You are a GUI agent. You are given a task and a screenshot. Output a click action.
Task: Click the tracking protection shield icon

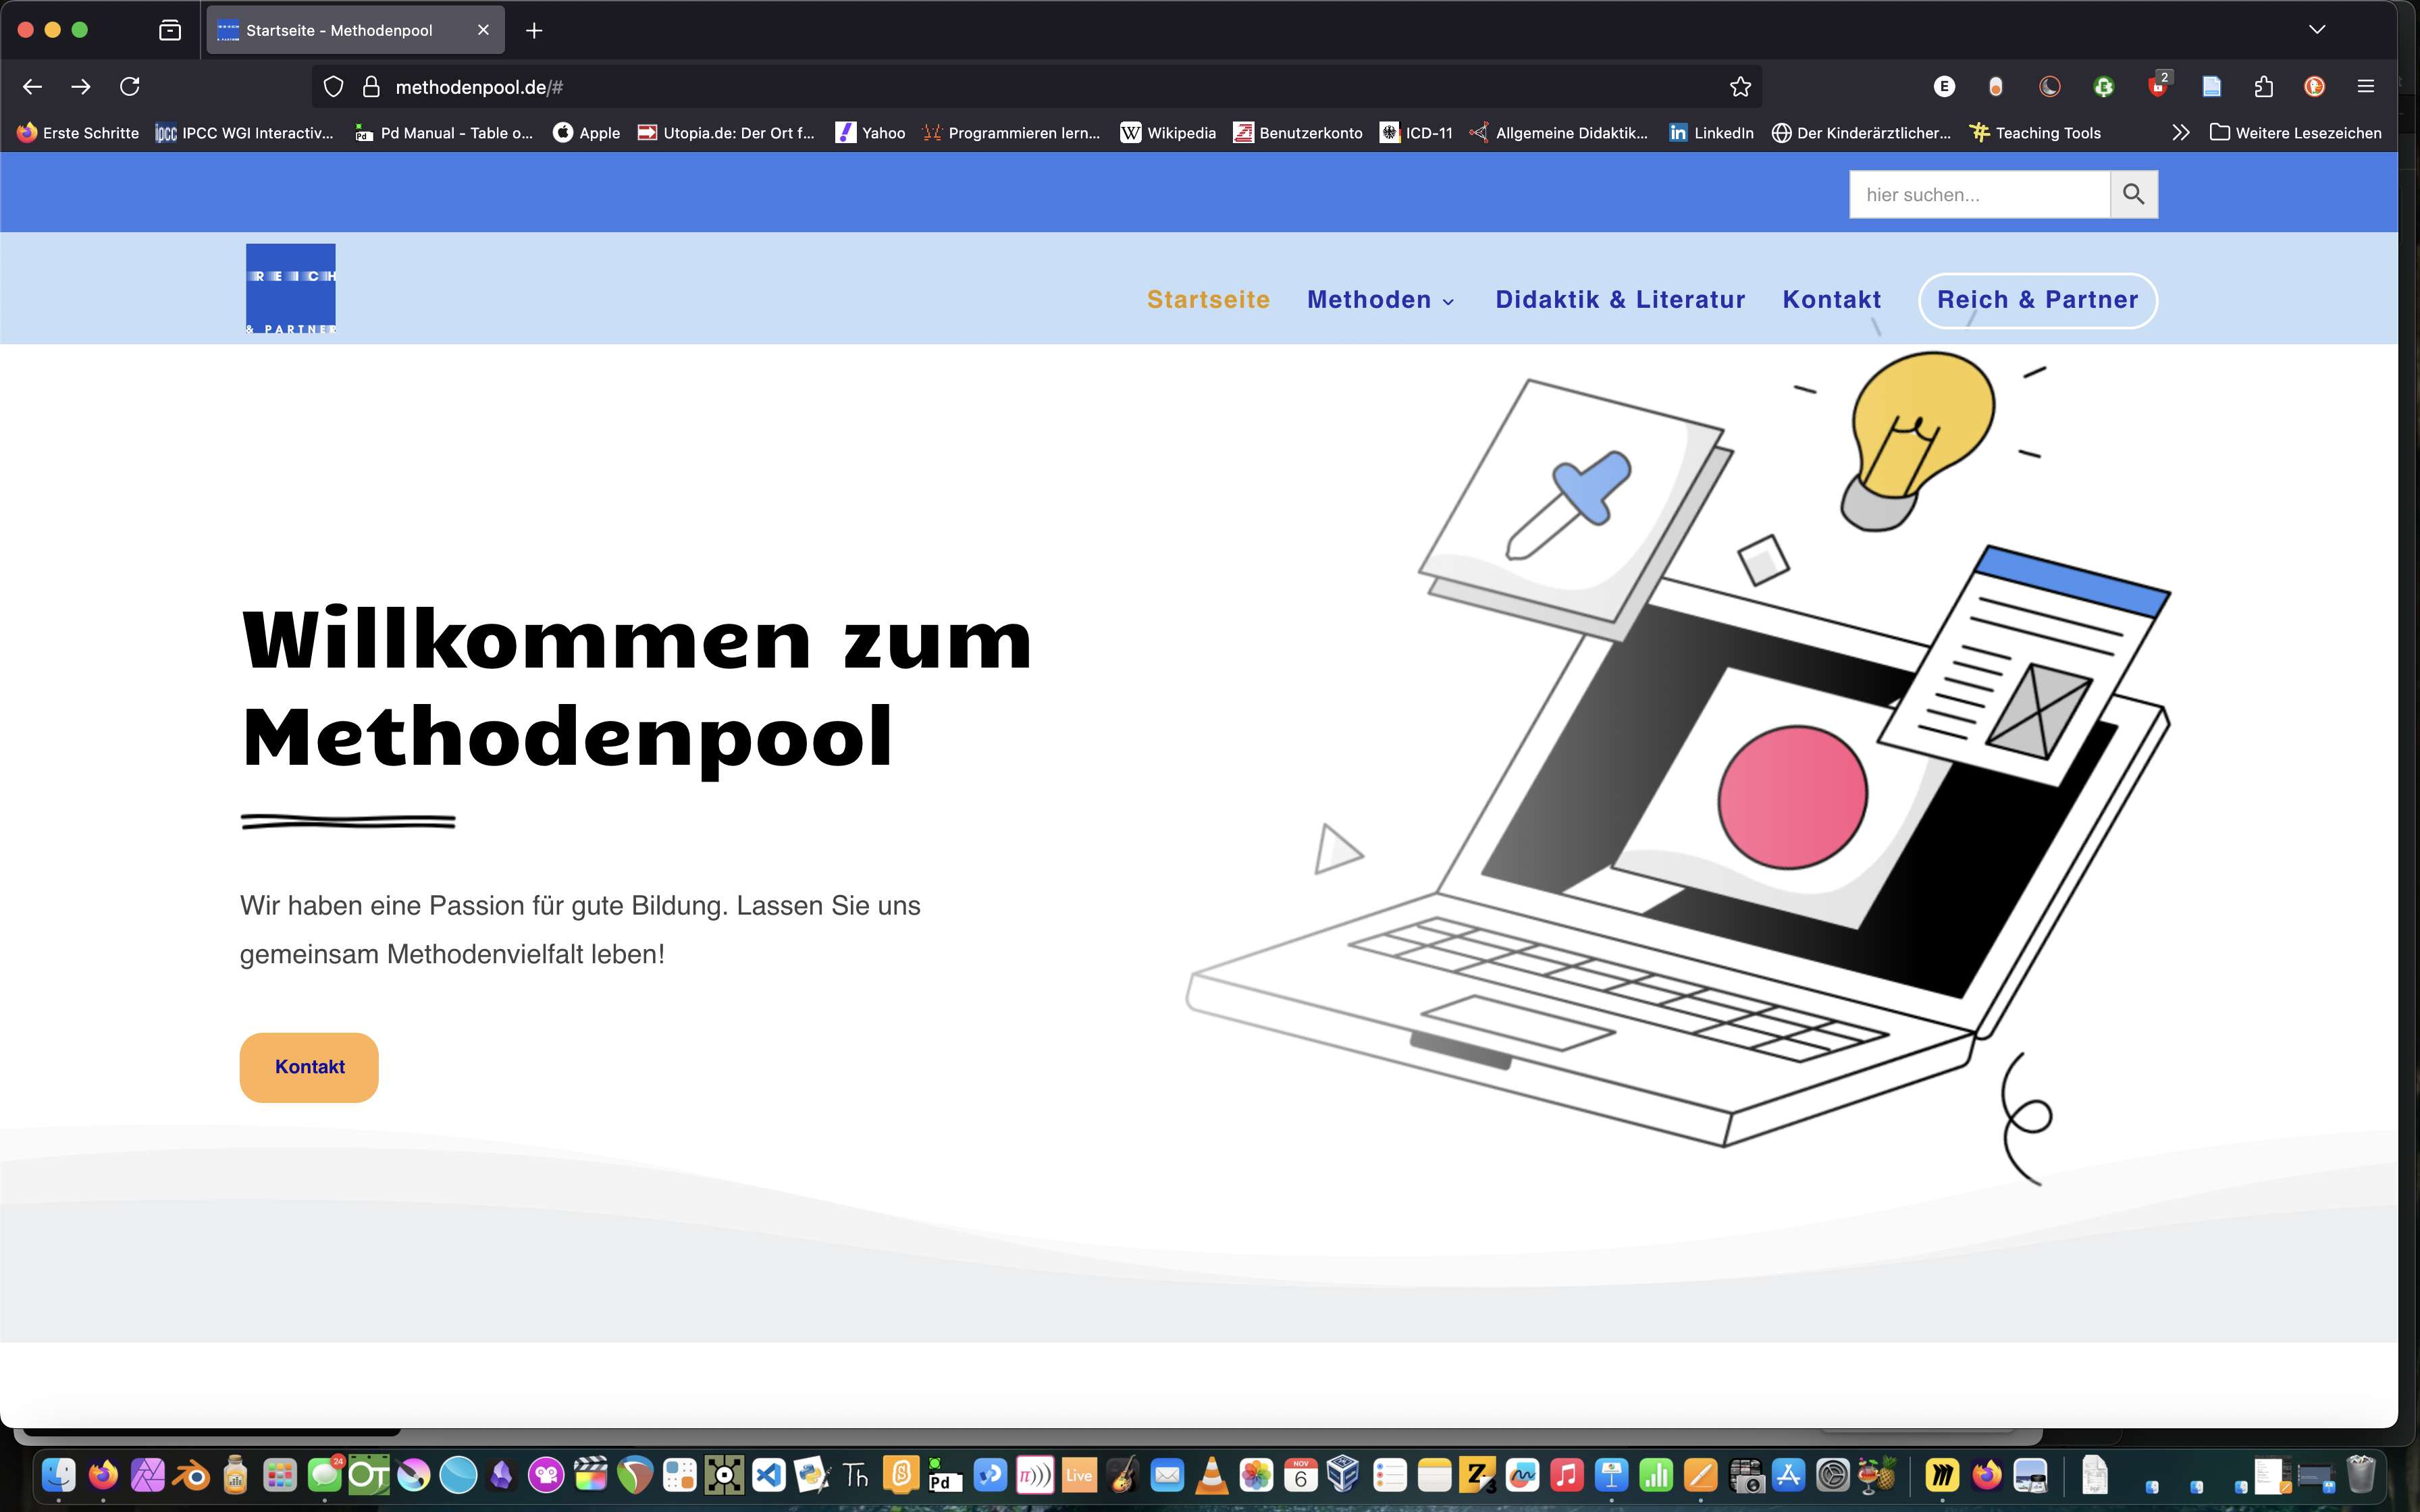click(334, 87)
